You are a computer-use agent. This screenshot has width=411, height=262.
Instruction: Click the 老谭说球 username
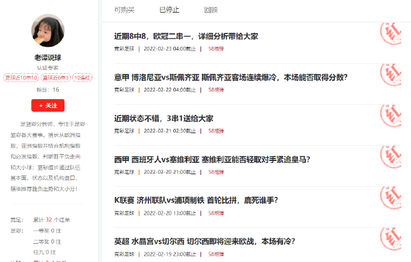point(47,57)
